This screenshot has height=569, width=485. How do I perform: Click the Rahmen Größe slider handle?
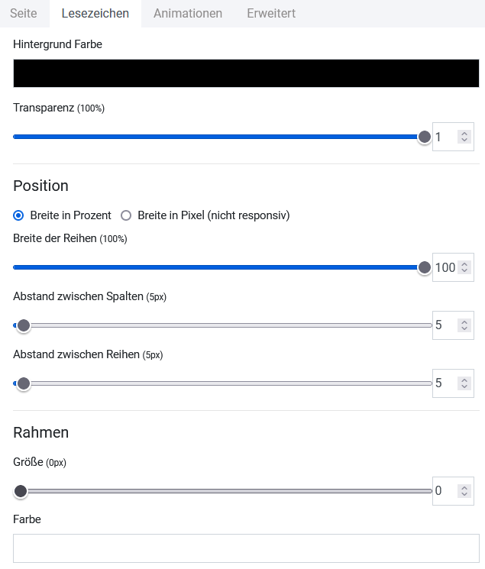coord(21,491)
